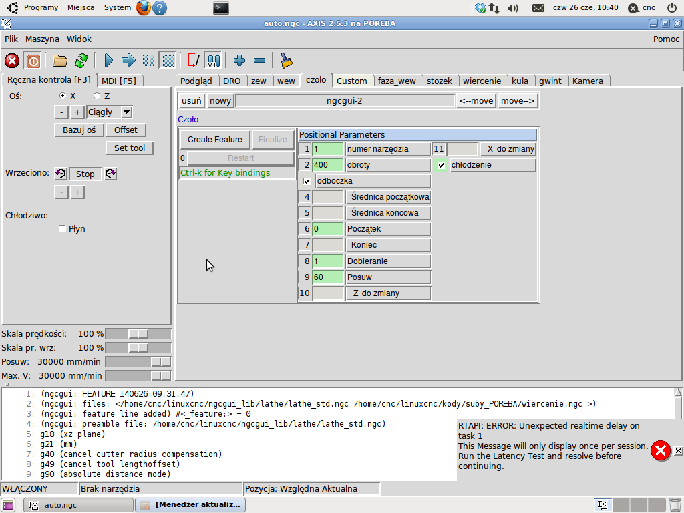684x513 pixels.
Task: Check the mail envelope tray icon
Action: click(x=538, y=8)
